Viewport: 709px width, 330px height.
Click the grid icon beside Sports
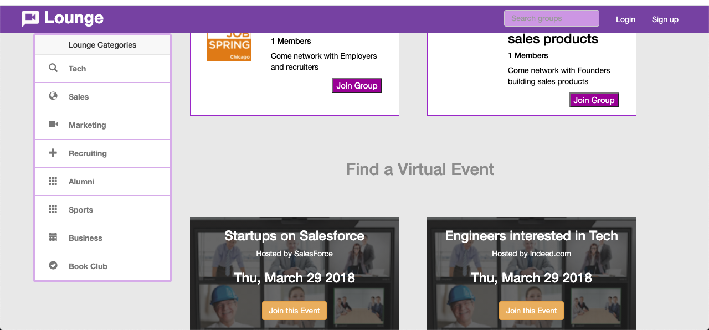[x=53, y=209]
